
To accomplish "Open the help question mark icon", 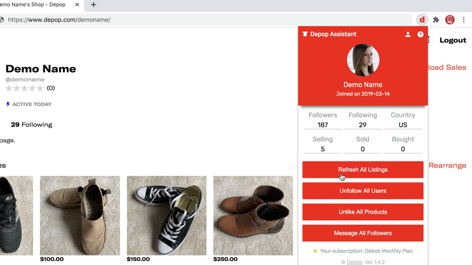I will tap(420, 34).
